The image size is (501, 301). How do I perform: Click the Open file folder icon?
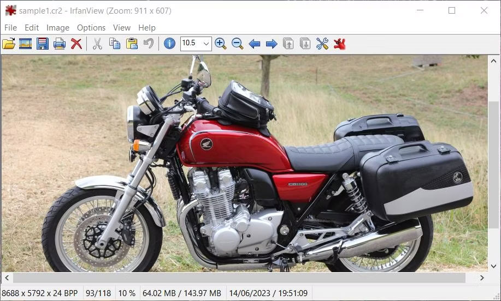[x=8, y=44]
